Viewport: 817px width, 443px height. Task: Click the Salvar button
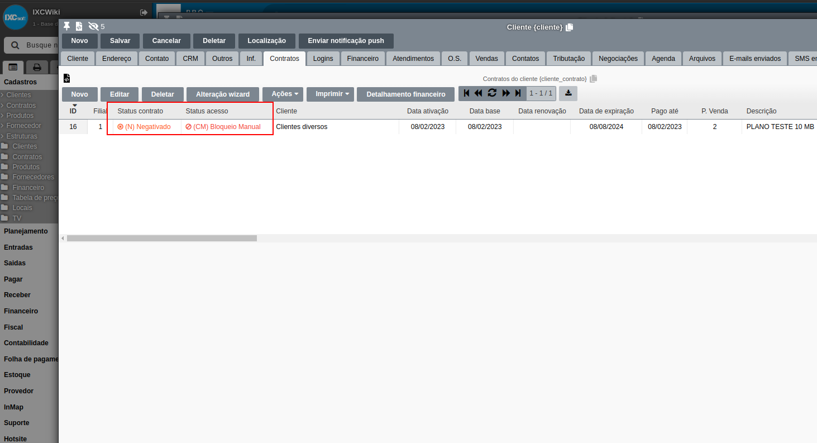click(120, 41)
